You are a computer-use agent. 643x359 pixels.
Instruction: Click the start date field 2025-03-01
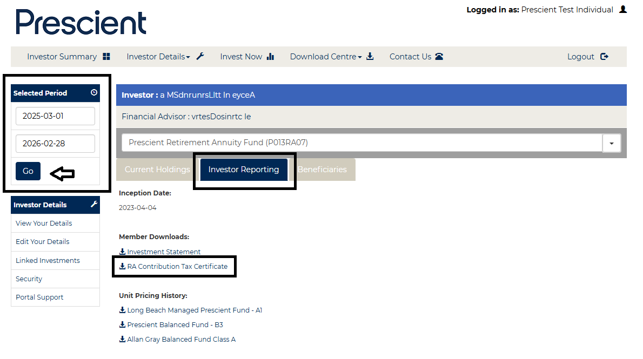[55, 116]
